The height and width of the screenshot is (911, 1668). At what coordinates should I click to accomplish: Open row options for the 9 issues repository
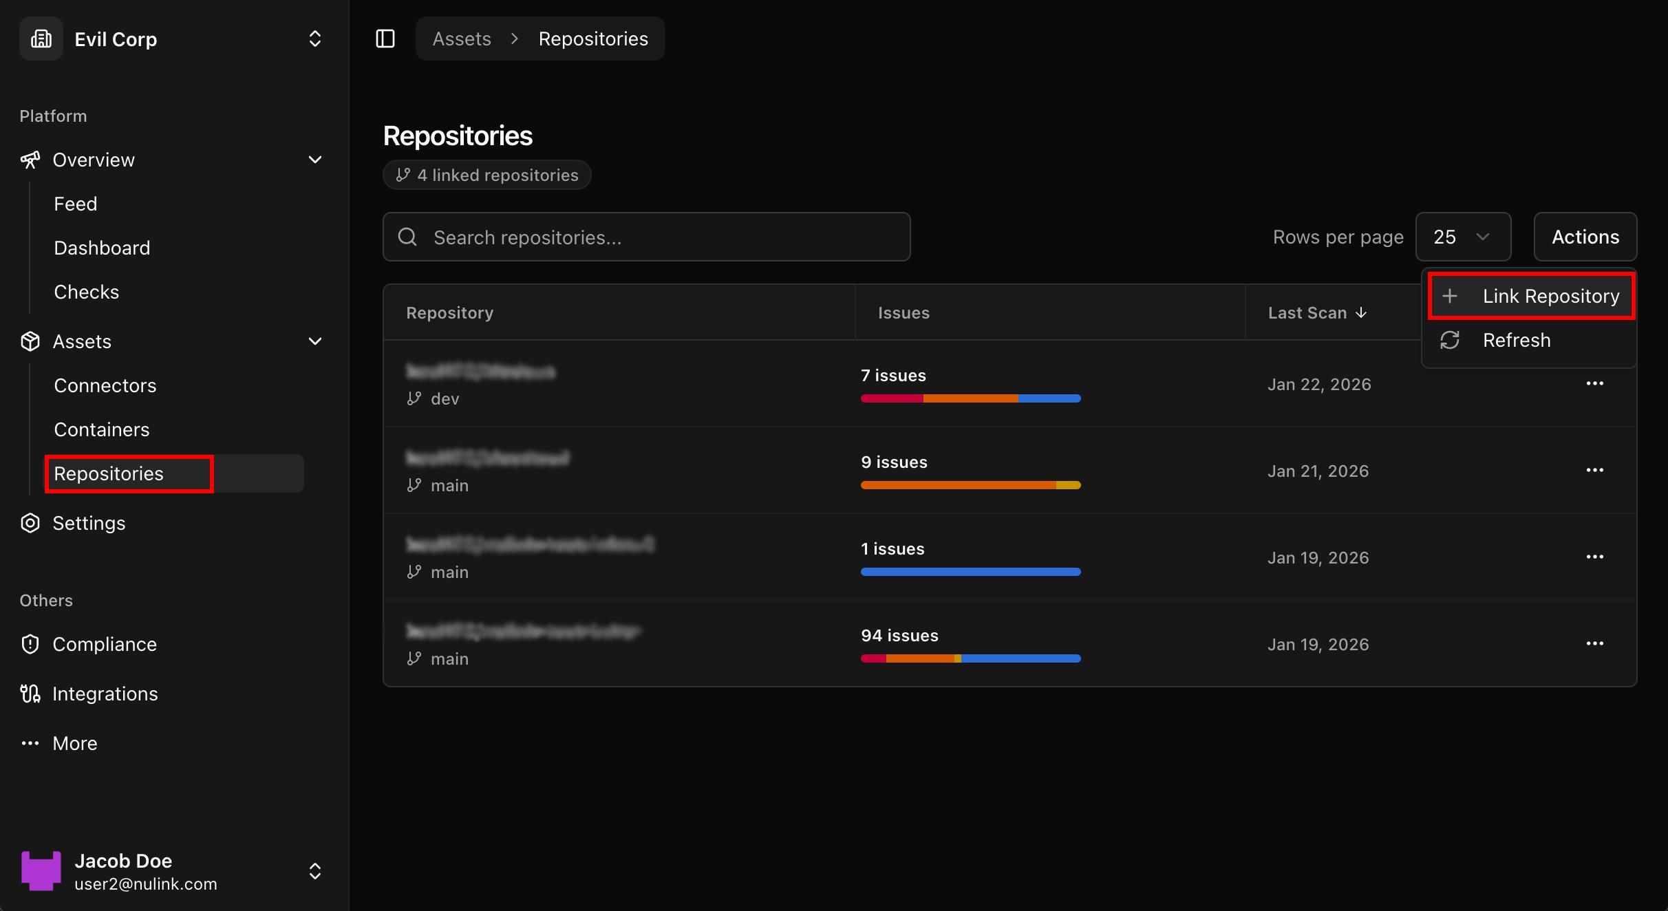pos(1594,470)
